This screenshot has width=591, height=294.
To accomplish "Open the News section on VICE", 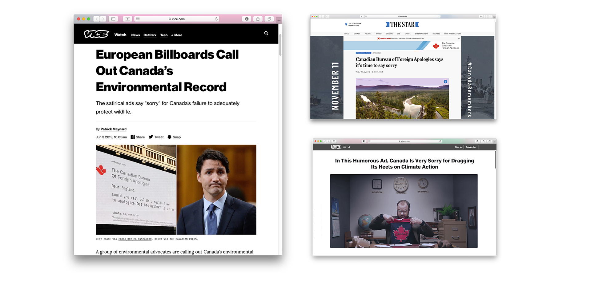I will point(135,35).
